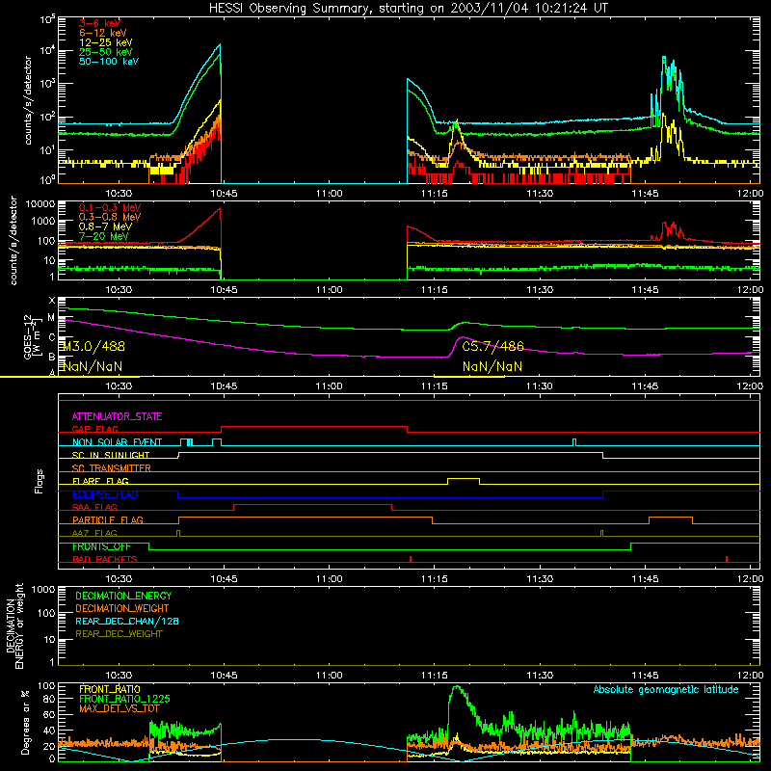This screenshot has height=771, width=771.
Task: Select the FLARE_FLAG label
Action: click(x=100, y=481)
